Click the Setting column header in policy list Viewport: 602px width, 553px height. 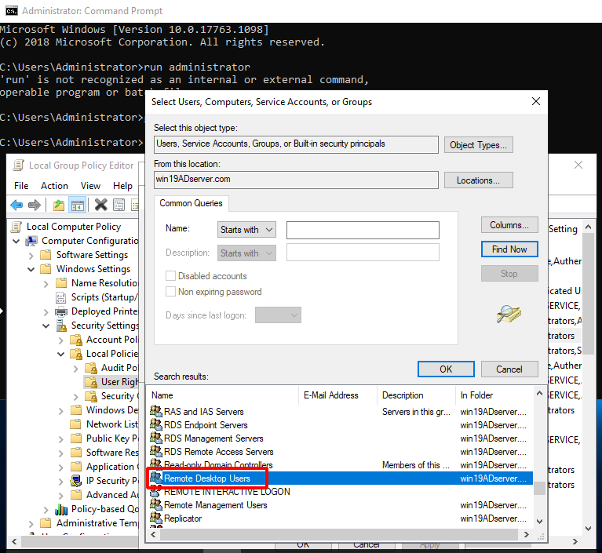tap(563, 229)
